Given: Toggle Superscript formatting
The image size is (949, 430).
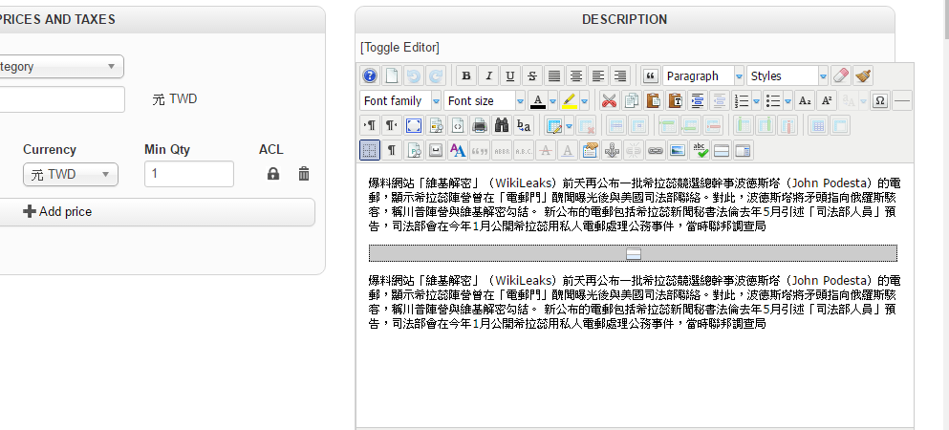Looking at the screenshot, I should pyautogui.click(x=826, y=100).
